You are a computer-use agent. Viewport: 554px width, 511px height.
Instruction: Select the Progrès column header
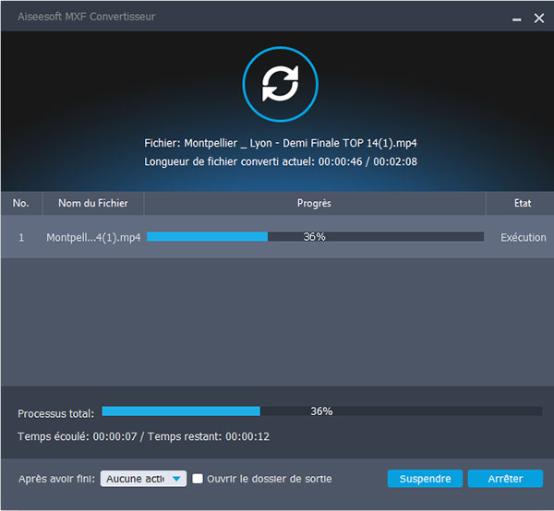pyautogui.click(x=314, y=203)
